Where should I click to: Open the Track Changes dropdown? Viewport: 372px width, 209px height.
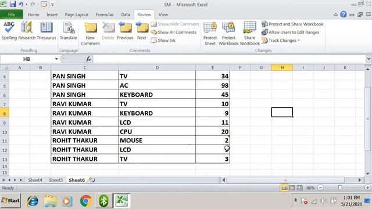click(281, 41)
